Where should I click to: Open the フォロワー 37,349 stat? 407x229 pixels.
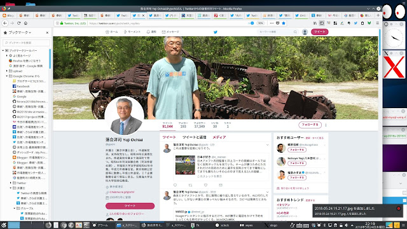tap(199, 125)
